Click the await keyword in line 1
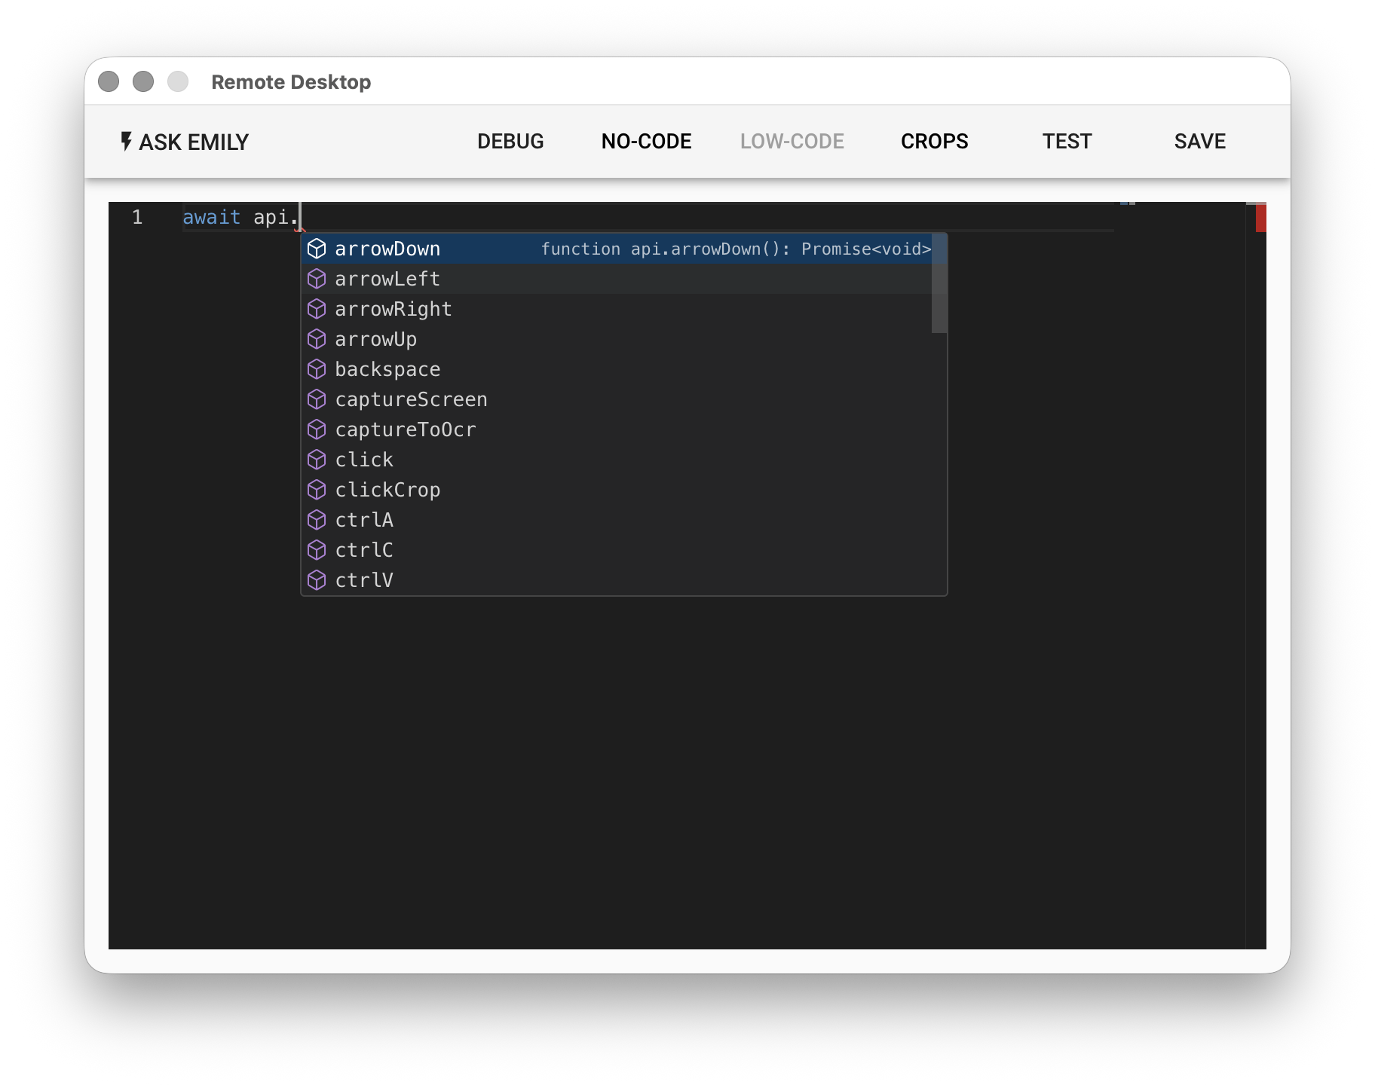 211,217
